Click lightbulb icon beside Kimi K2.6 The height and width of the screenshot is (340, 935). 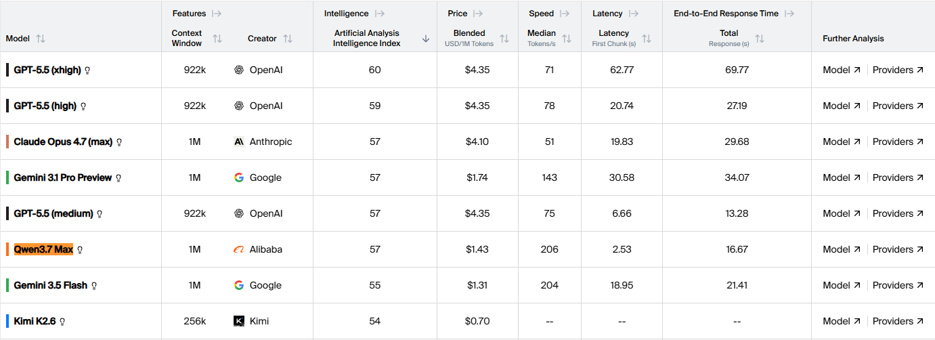click(x=62, y=322)
